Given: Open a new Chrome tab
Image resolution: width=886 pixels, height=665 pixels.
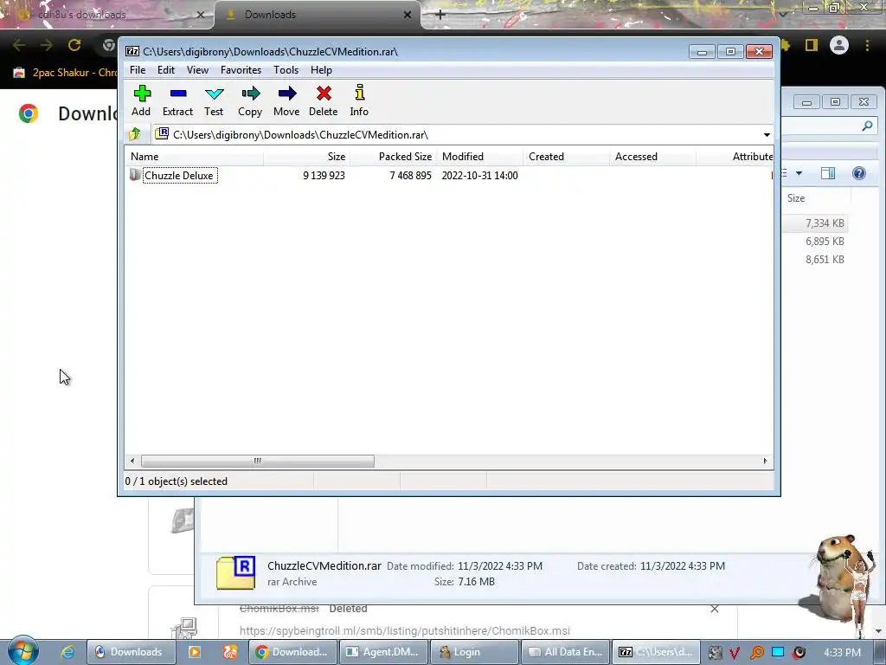Looking at the screenshot, I should tap(440, 15).
